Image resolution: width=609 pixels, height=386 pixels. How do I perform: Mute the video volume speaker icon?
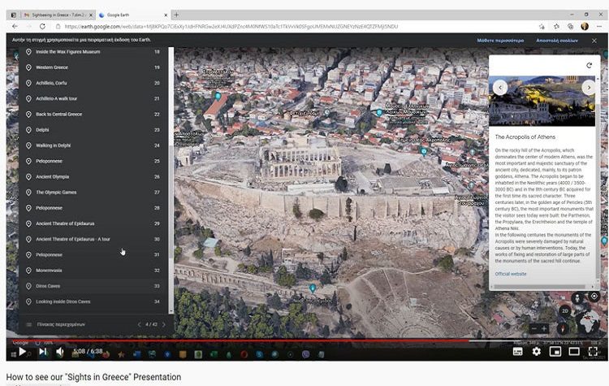[60, 352]
